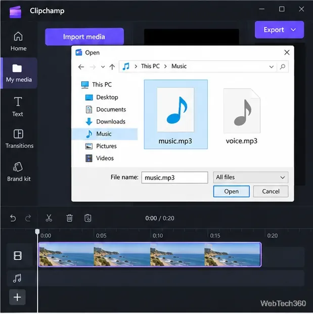Select the voice.mp3 file
Image resolution: width=313 pixels, height=314 pixels.
click(x=242, y=116)
